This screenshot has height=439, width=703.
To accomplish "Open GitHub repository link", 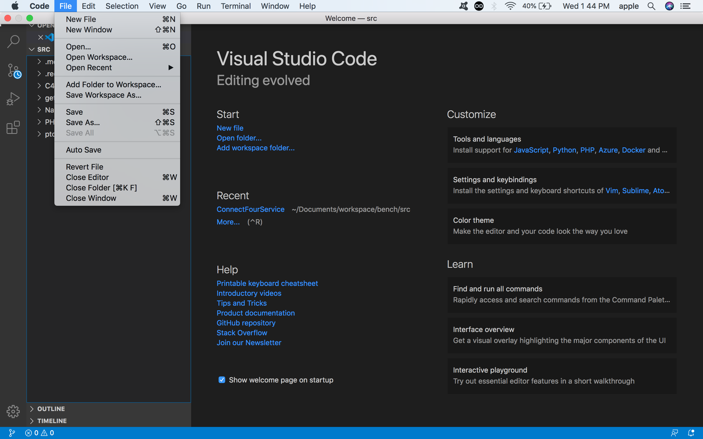I will (x=246, y=323).
